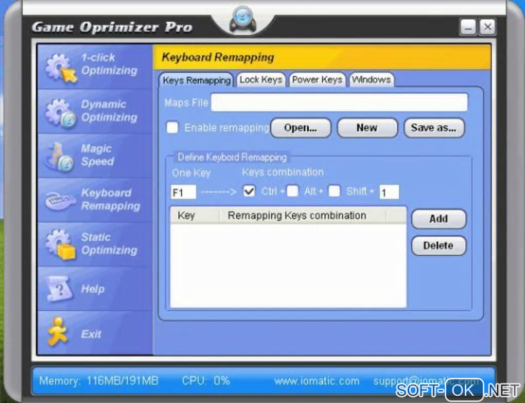This screenshot has width=525, height=403.
Task: Click the CPU 0% status text
Action: pos(206,381)
